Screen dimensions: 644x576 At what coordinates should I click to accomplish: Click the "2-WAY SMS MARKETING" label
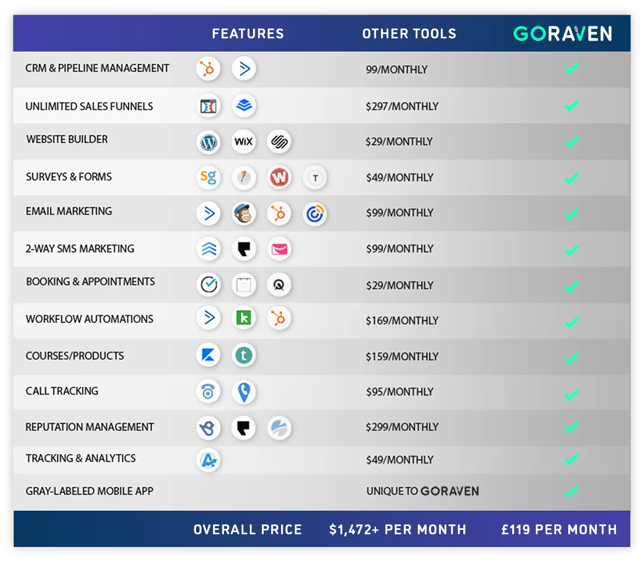pos(80,249)
